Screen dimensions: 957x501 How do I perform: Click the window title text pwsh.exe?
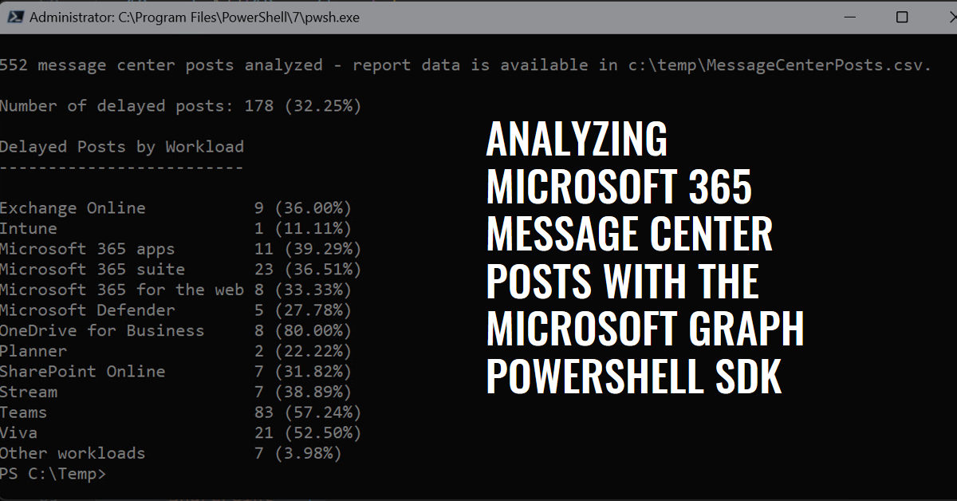point(195,17)
